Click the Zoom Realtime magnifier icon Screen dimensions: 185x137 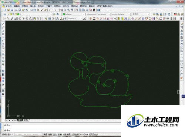tap(65, 10)
